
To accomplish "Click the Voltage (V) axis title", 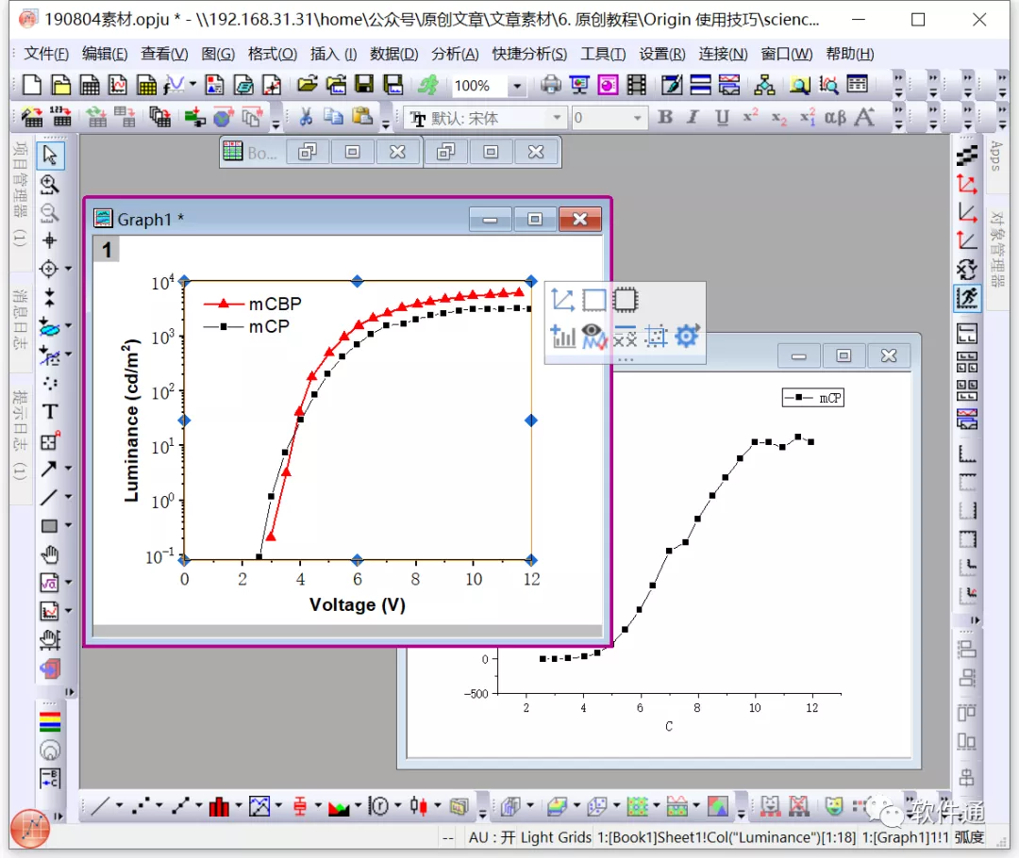I will (357, 604).
